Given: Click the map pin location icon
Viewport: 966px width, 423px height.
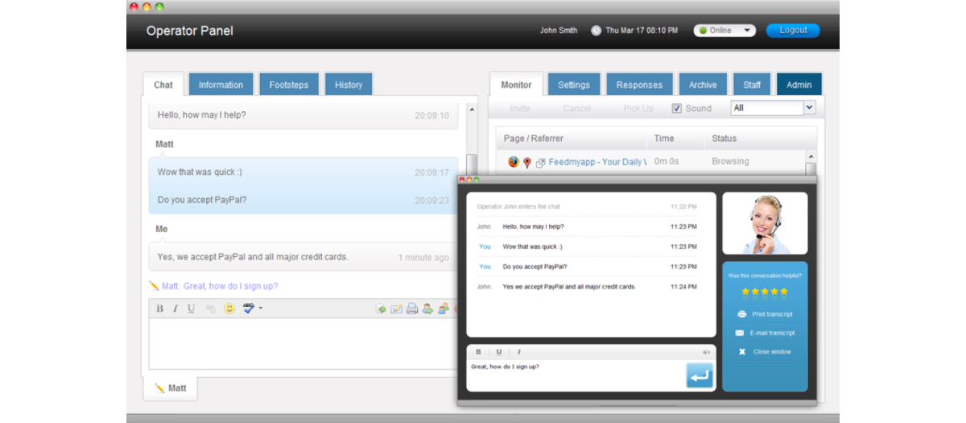Looking at the screenshot, I should click(x=527, y=162).
